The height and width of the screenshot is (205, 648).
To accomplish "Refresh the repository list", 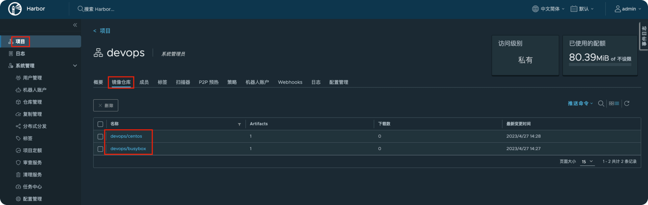I will click(x=627, y=103).
